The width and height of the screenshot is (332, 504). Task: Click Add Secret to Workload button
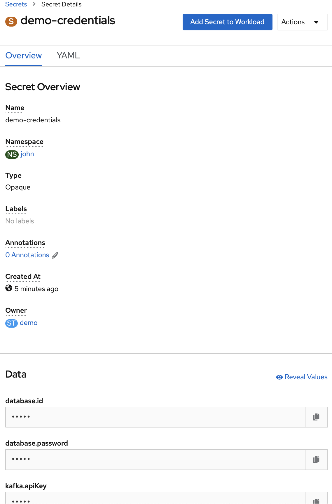tap(227, 22)
